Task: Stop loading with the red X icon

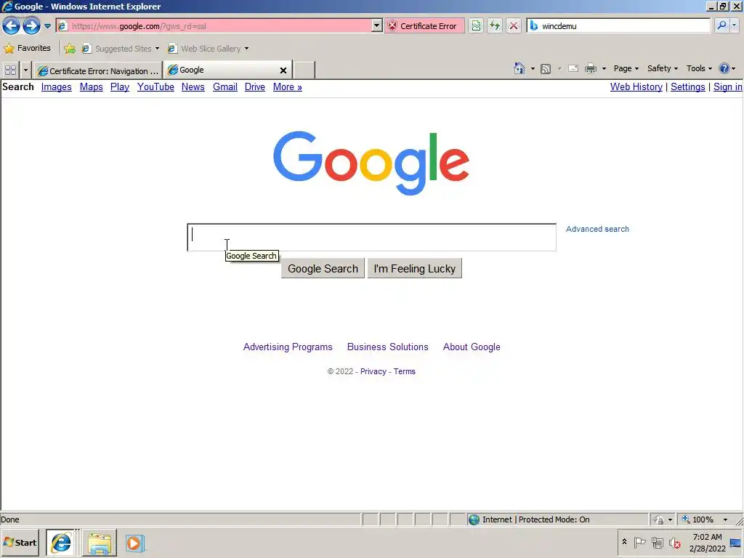Action: (x=514, y=26)
